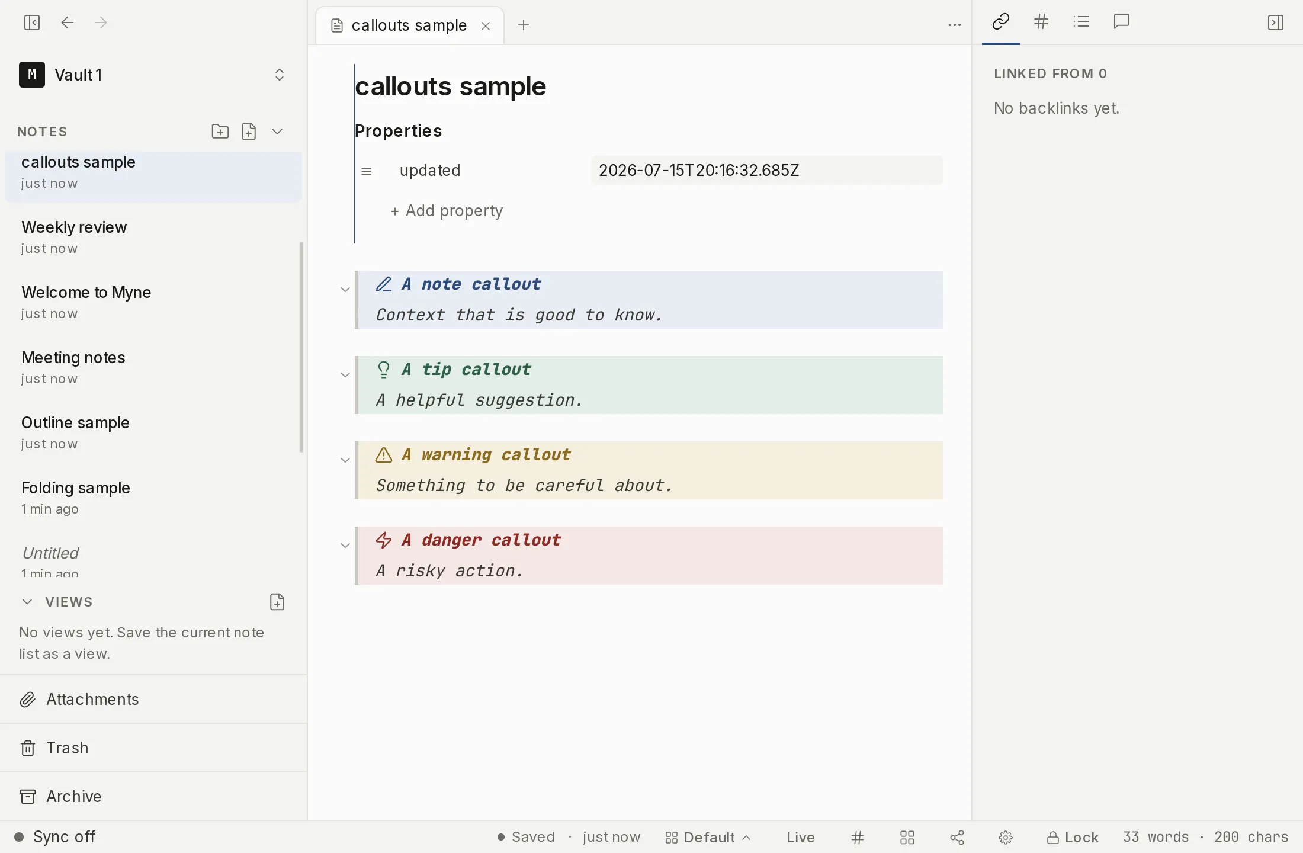Go forward with the right arrow
1303x853 pixels.
101,23
